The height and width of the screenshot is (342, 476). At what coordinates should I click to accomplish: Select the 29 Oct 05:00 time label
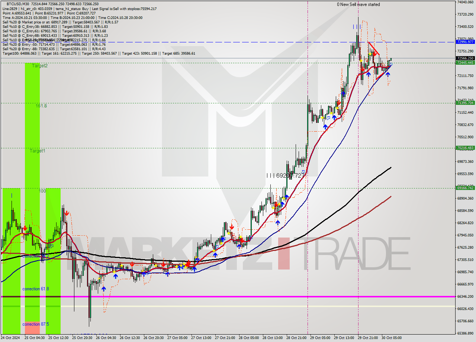pyautogui.click(x=320, y=338)
